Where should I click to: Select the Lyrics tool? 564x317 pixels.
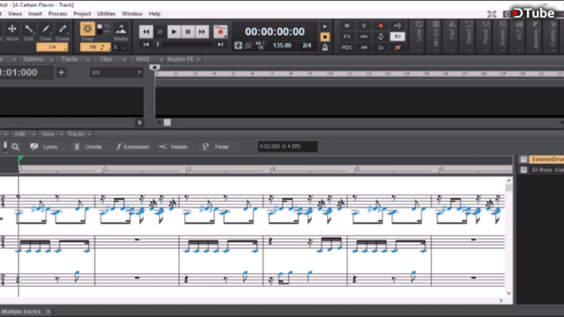coord(44,147)
